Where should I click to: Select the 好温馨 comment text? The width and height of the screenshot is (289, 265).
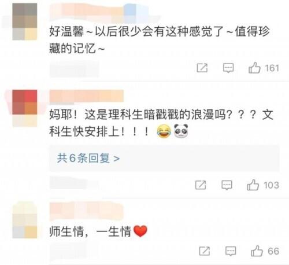point(160,39)
